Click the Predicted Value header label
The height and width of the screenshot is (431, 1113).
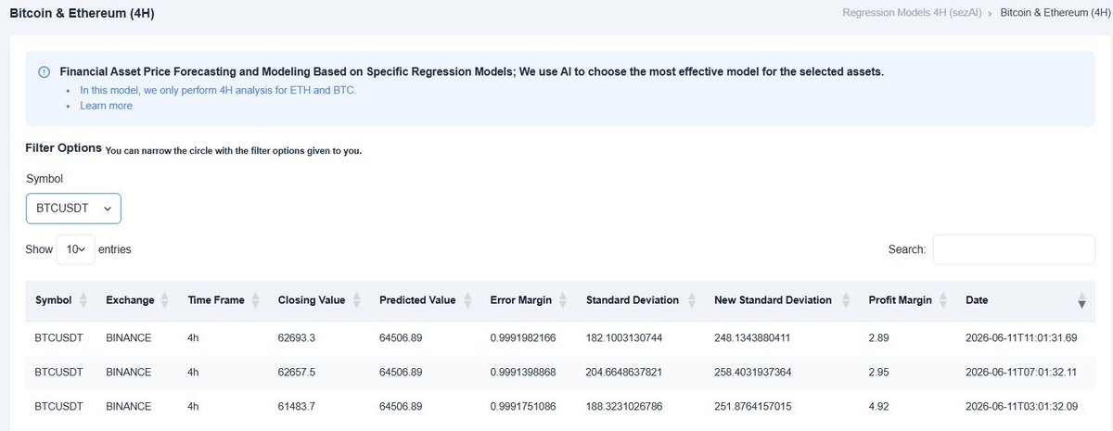click(417, 300)
